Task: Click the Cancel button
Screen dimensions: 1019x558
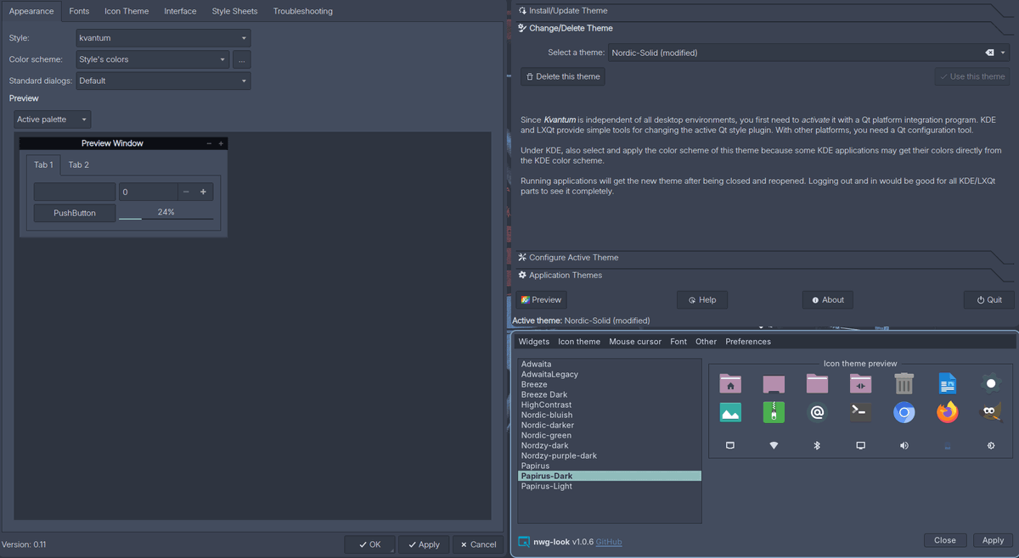Action: coord(477,544)
